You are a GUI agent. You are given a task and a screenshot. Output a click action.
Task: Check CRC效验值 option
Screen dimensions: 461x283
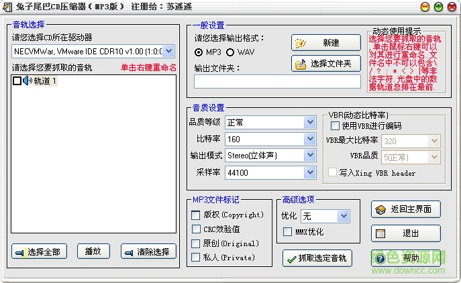195,229
